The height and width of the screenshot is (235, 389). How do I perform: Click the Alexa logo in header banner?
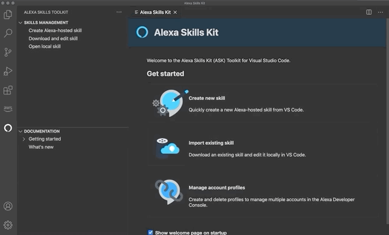click(142, 32)
